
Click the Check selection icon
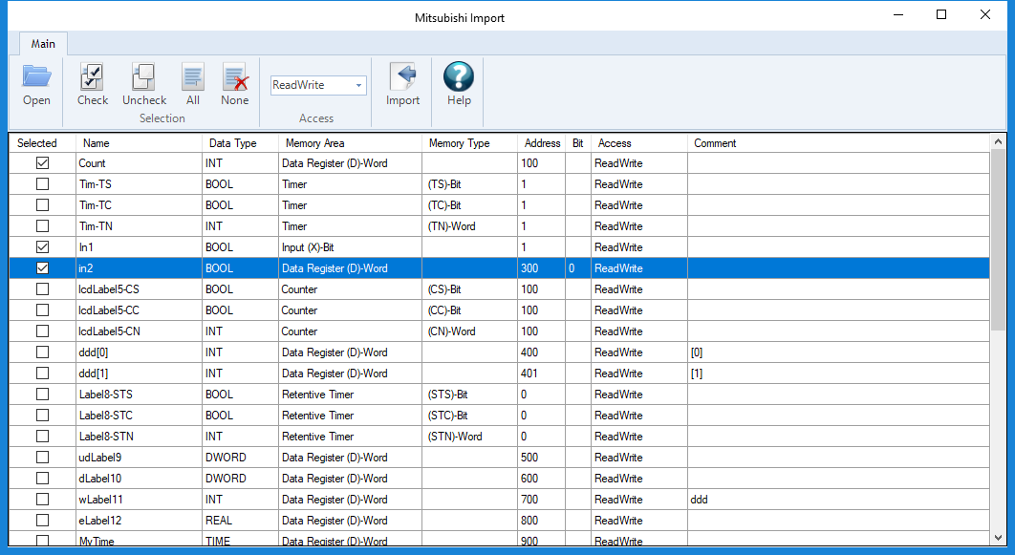92,77
